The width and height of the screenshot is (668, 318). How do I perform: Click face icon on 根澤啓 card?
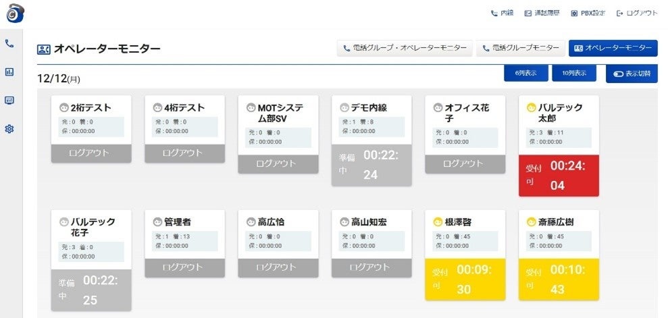pyautogui.click(x=437, y=221)
